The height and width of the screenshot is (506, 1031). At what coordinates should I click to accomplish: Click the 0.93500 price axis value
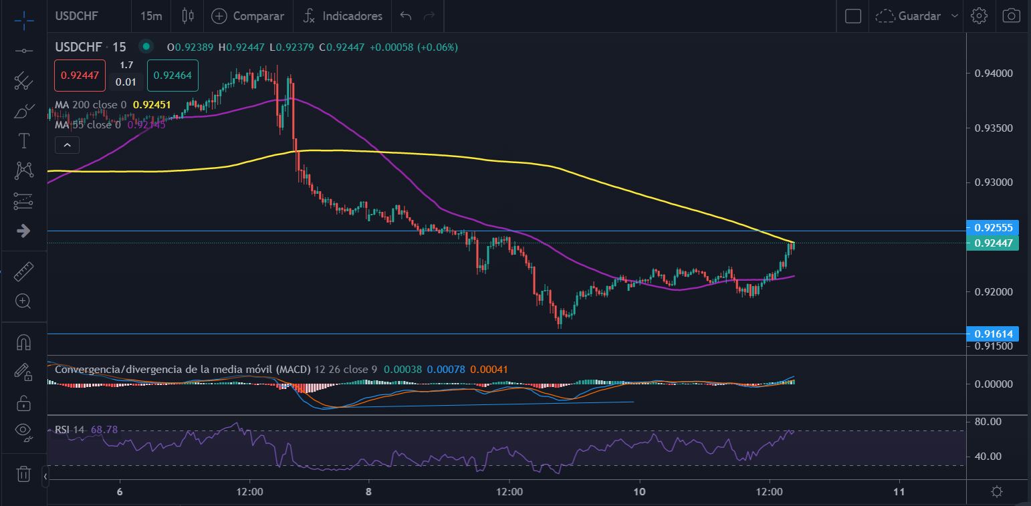pos(994,128)
